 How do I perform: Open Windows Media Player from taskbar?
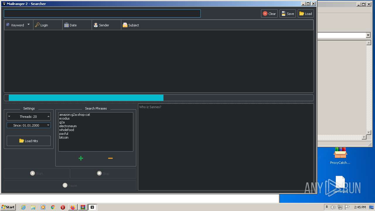coord(43,207)
